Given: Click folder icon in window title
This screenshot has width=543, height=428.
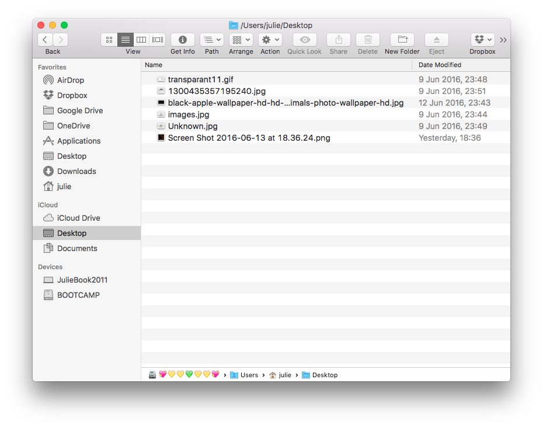Looking at the screenshot, I should click(234, 25).
